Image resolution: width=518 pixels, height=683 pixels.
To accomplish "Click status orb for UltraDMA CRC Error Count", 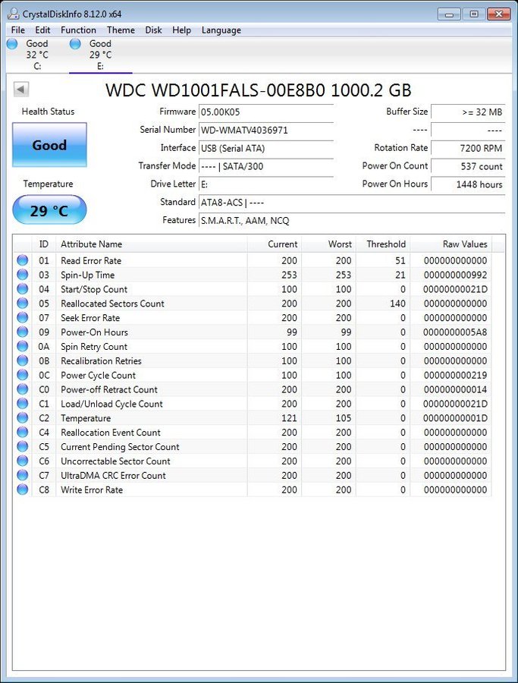I will [22, 475].
